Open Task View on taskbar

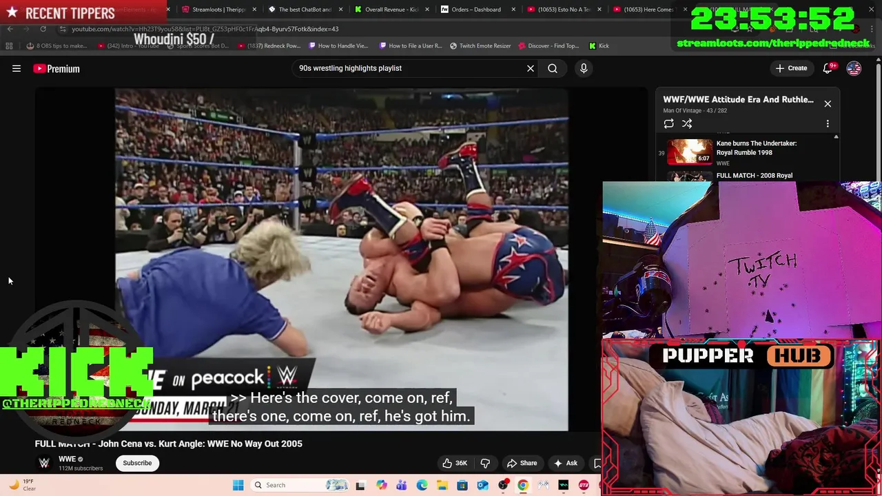click(360, 485)
